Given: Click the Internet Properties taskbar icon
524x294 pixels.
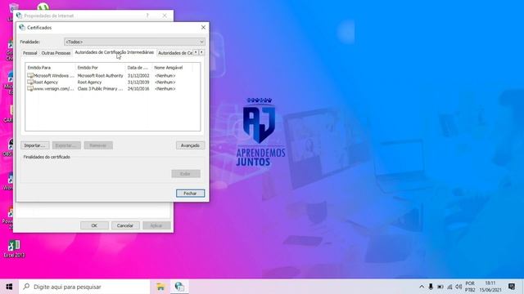Looking at the screenshot, I should click(x=179, y=287).
